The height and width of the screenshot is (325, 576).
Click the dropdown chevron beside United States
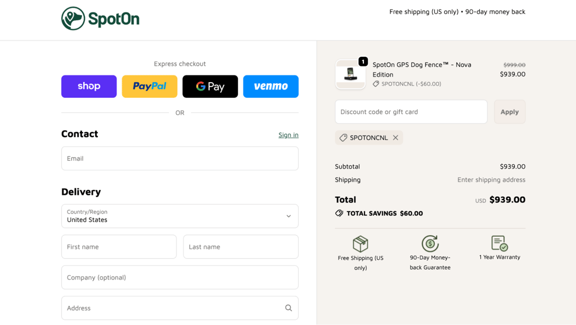289,216
